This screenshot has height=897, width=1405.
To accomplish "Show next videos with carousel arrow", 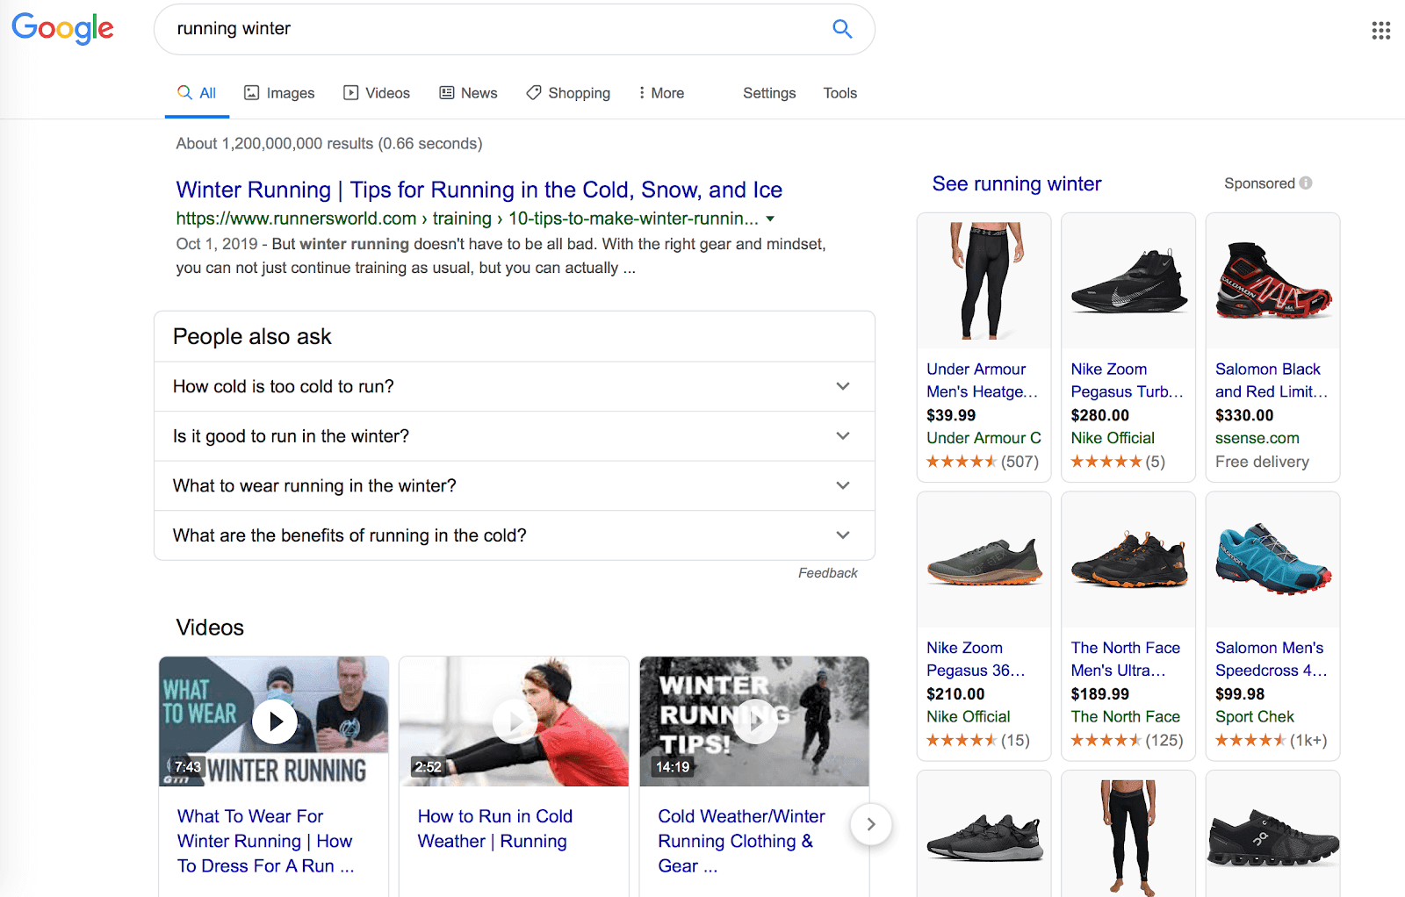I will (871, 824).
